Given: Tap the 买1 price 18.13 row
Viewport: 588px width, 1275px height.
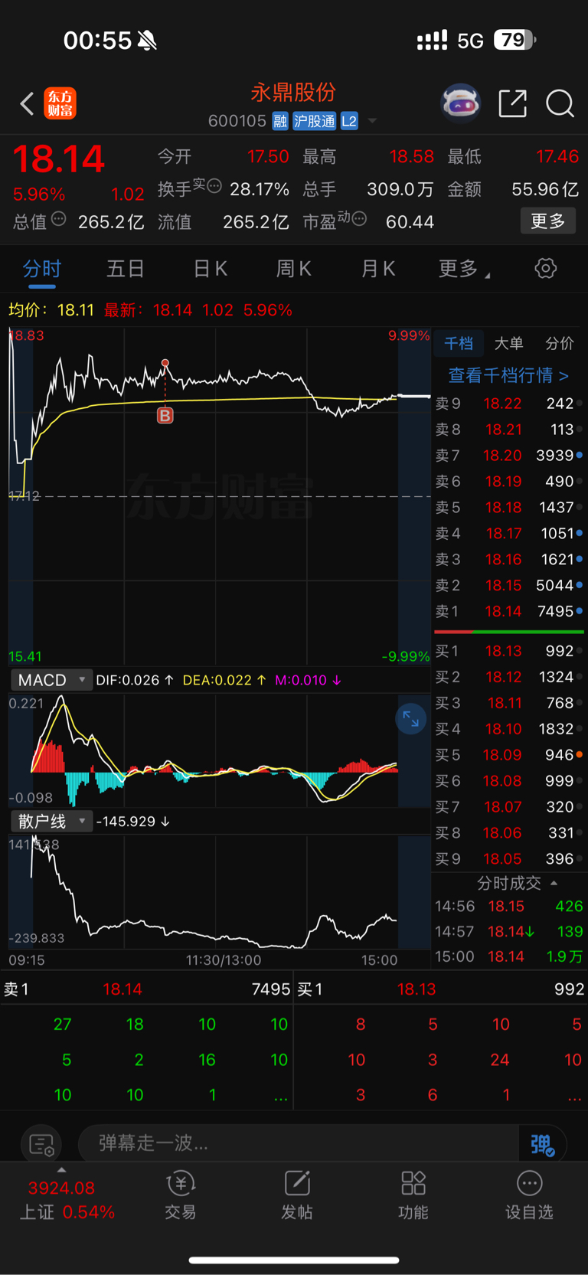Looking at the screenshot, I should click(x=509, y=651).
